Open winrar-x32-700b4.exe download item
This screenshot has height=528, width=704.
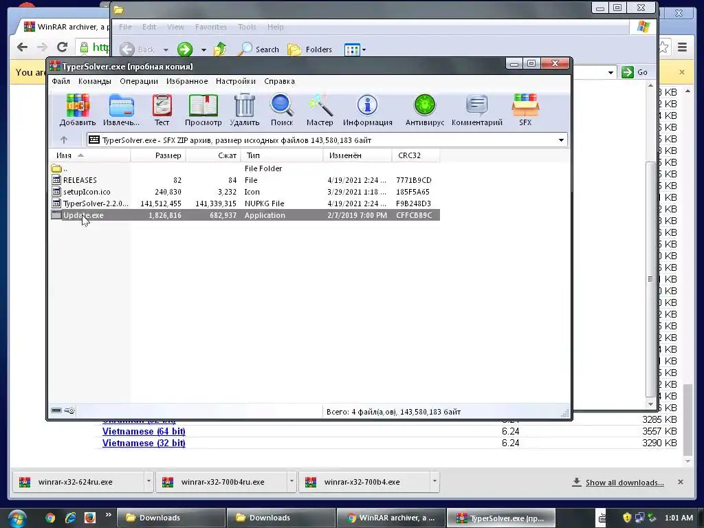pos(364,482)
